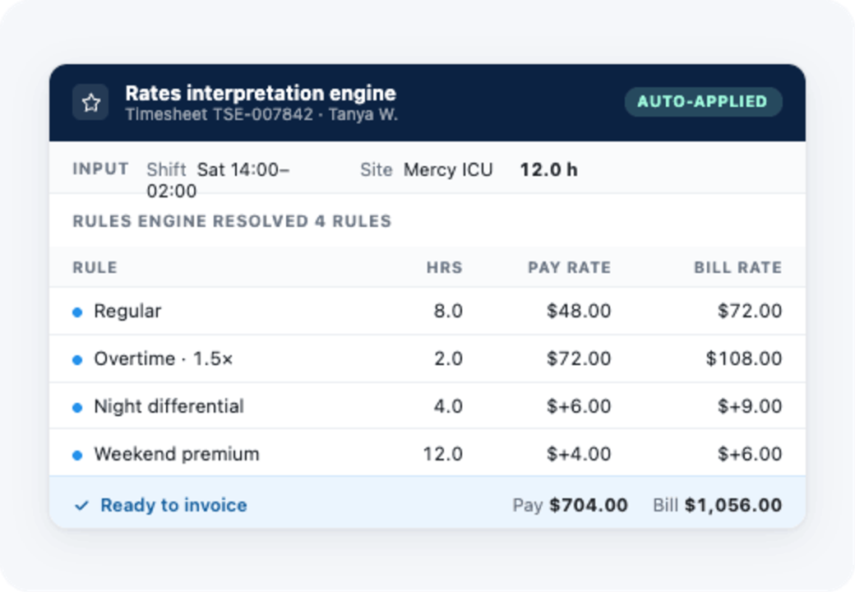Click the $108.00 bill rate for Overtime
Image resolution: width=855 pixels, height=592 pixels.
[744, 358]
